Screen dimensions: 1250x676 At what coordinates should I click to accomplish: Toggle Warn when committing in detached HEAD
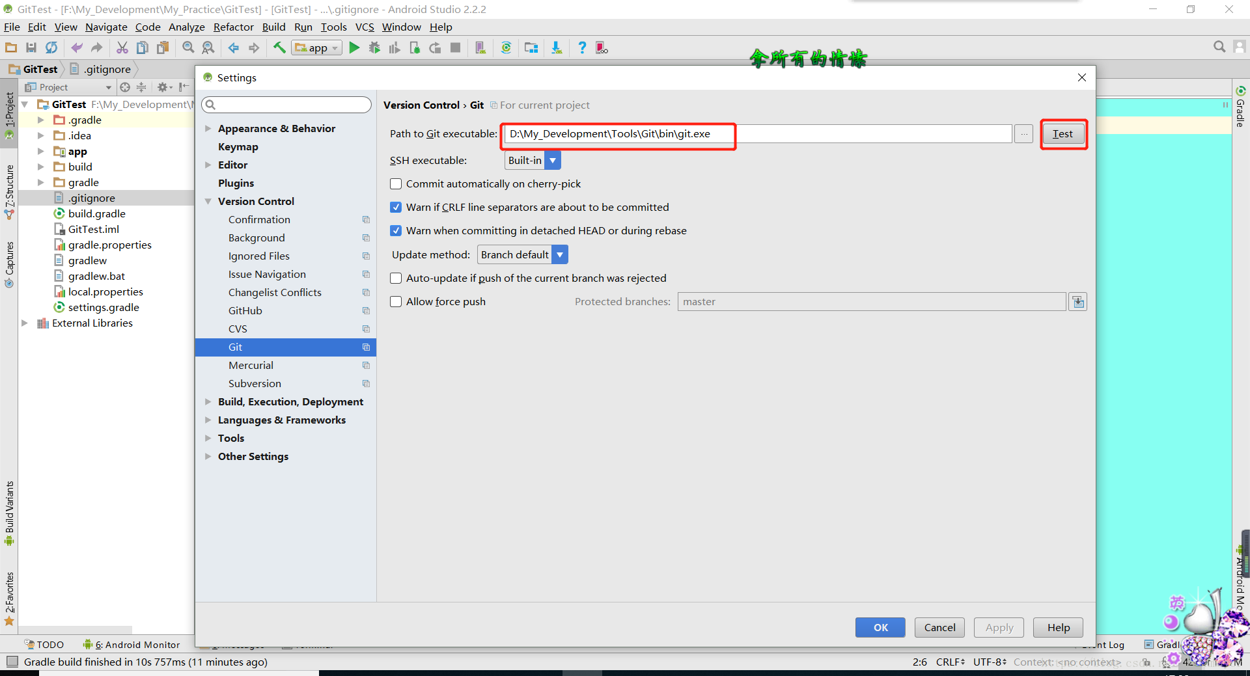click(x=396, y=231)
